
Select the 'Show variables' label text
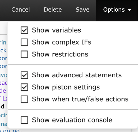click(56, 30)
